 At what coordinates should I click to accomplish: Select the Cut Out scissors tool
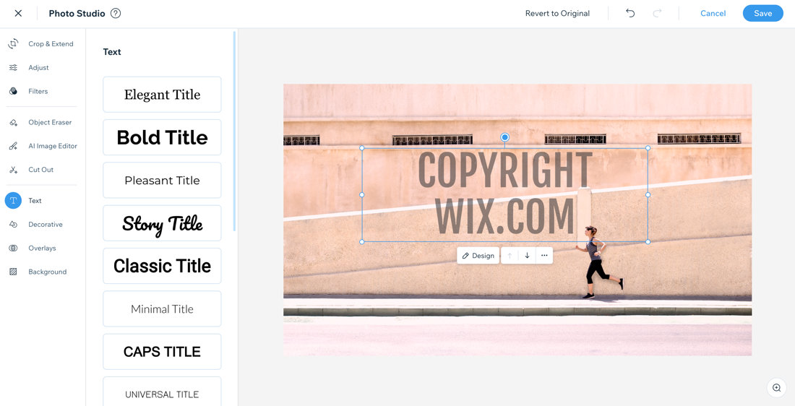coord(13,170)
